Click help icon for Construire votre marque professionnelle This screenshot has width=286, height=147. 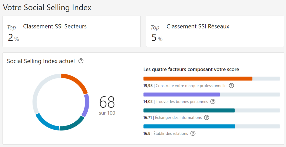pyautogui.click(x=231, y=86)
